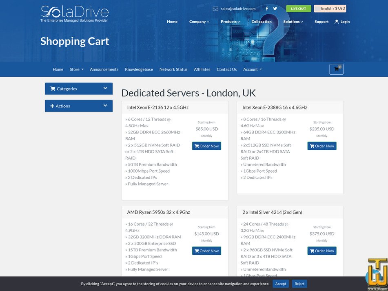Expand the Products menu
Viewport: 388px width, 291px height.
coord(230,22)
